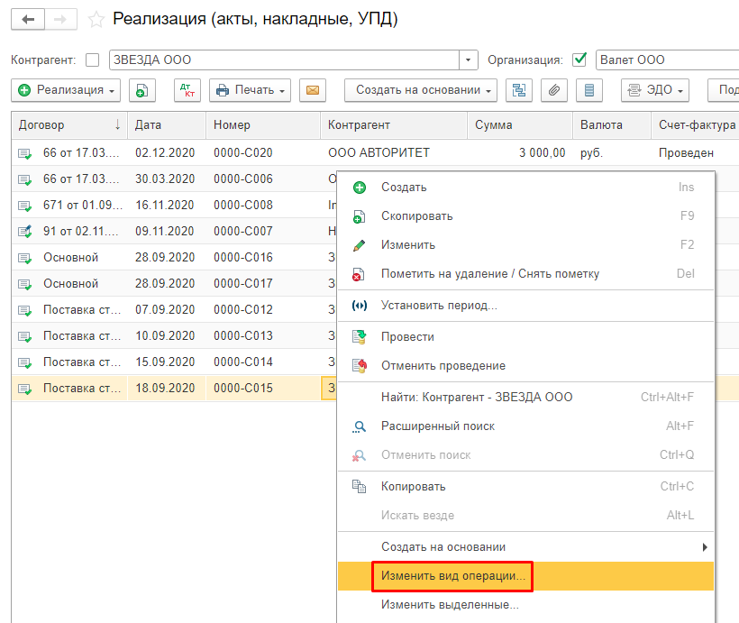Click the back navigation arrow
Image resolution: width=739 pixels, height=623 pixels.
(29, 19)
